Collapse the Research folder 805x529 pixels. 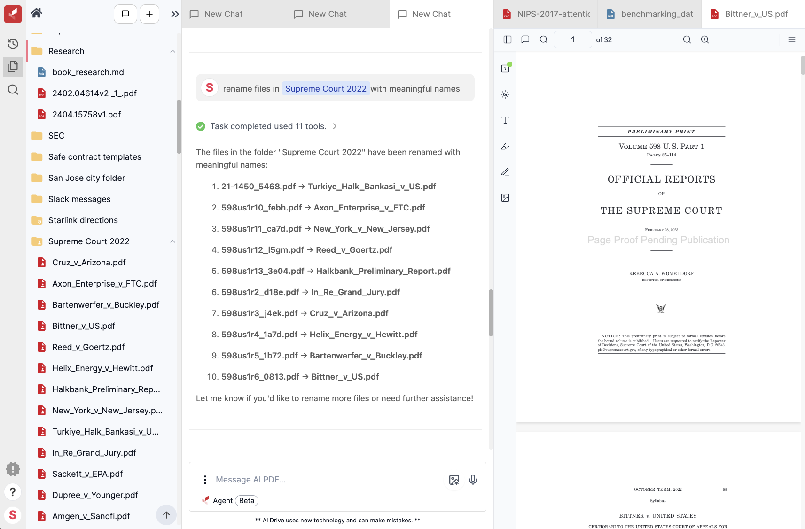click(172, 51)
